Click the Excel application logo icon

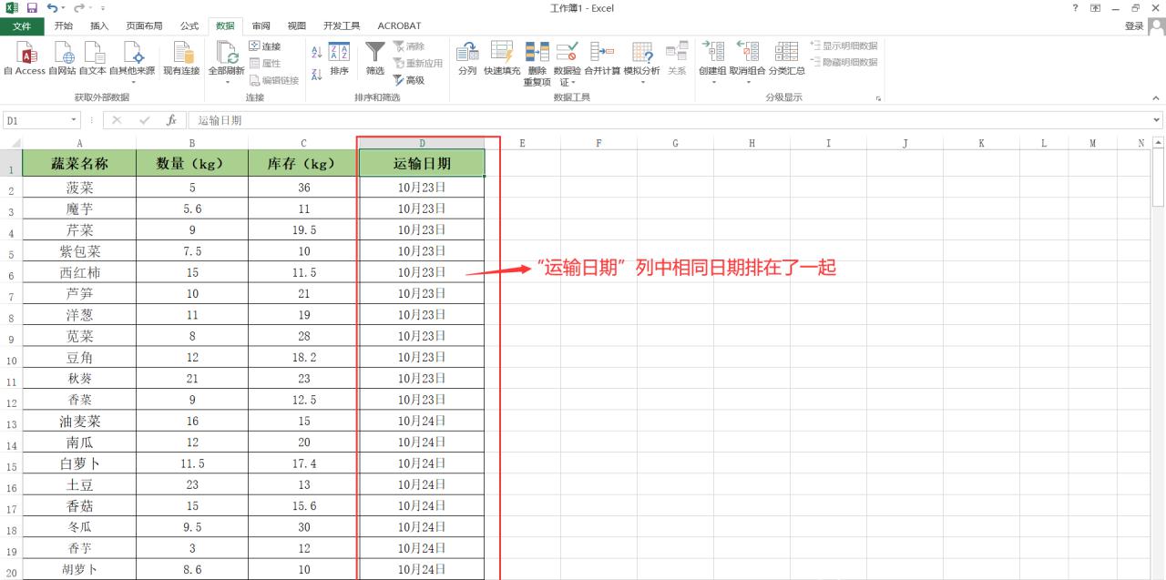(x=11, y=8)
